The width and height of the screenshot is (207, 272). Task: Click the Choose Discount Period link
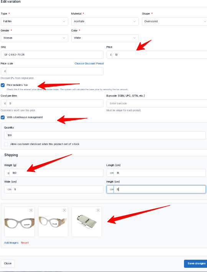(89, 63)
